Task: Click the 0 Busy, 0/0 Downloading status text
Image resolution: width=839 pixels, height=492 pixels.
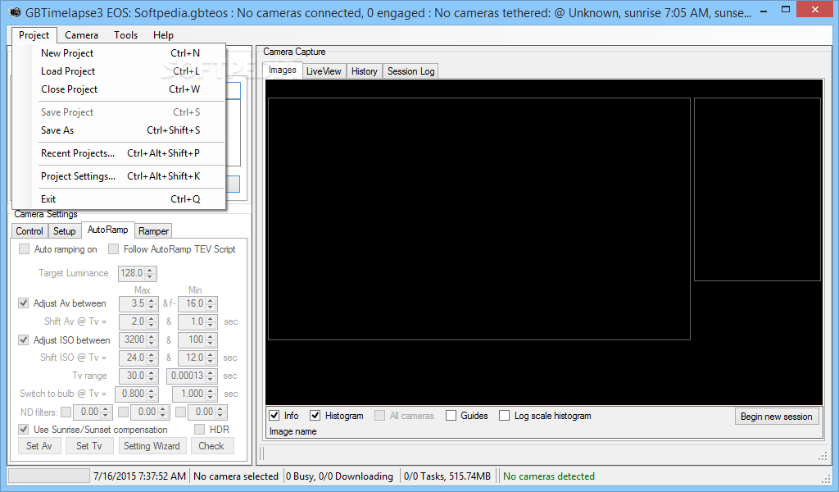Action: pos(339,476)
